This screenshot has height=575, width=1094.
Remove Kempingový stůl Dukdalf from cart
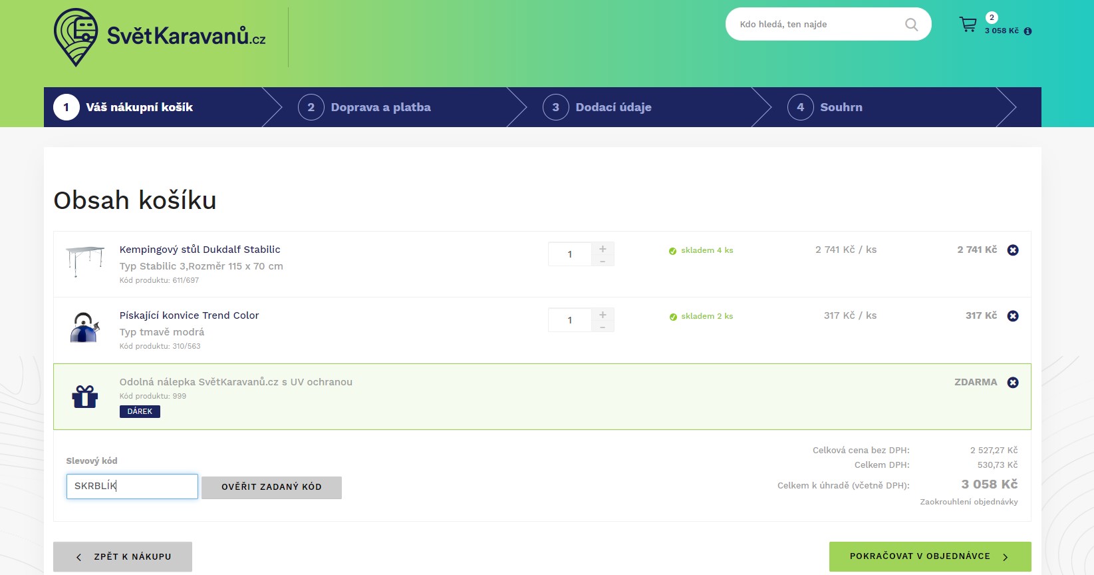tap(1013, 250)
